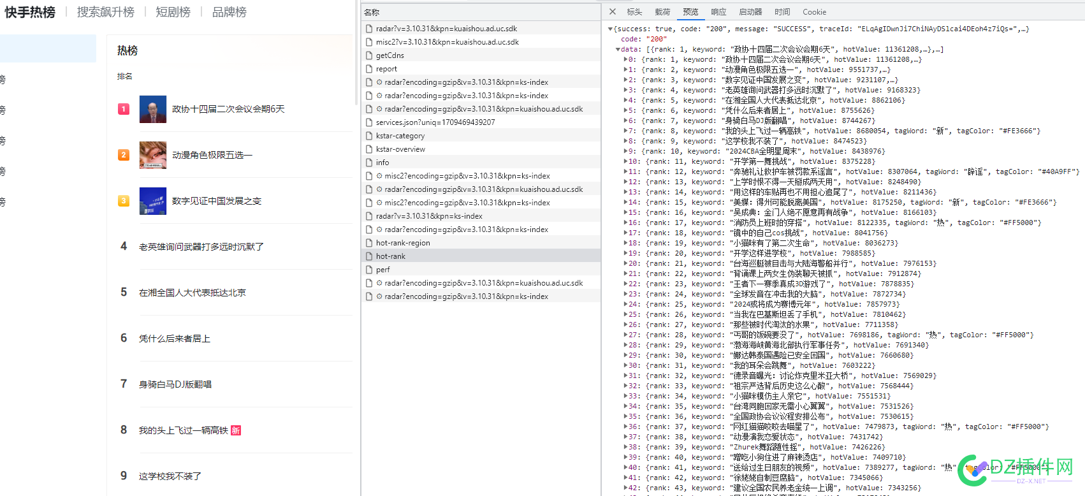Open hot topic 政协十四届二次会议会期6天
This screenshot has height=496, width=1085.
228,109
